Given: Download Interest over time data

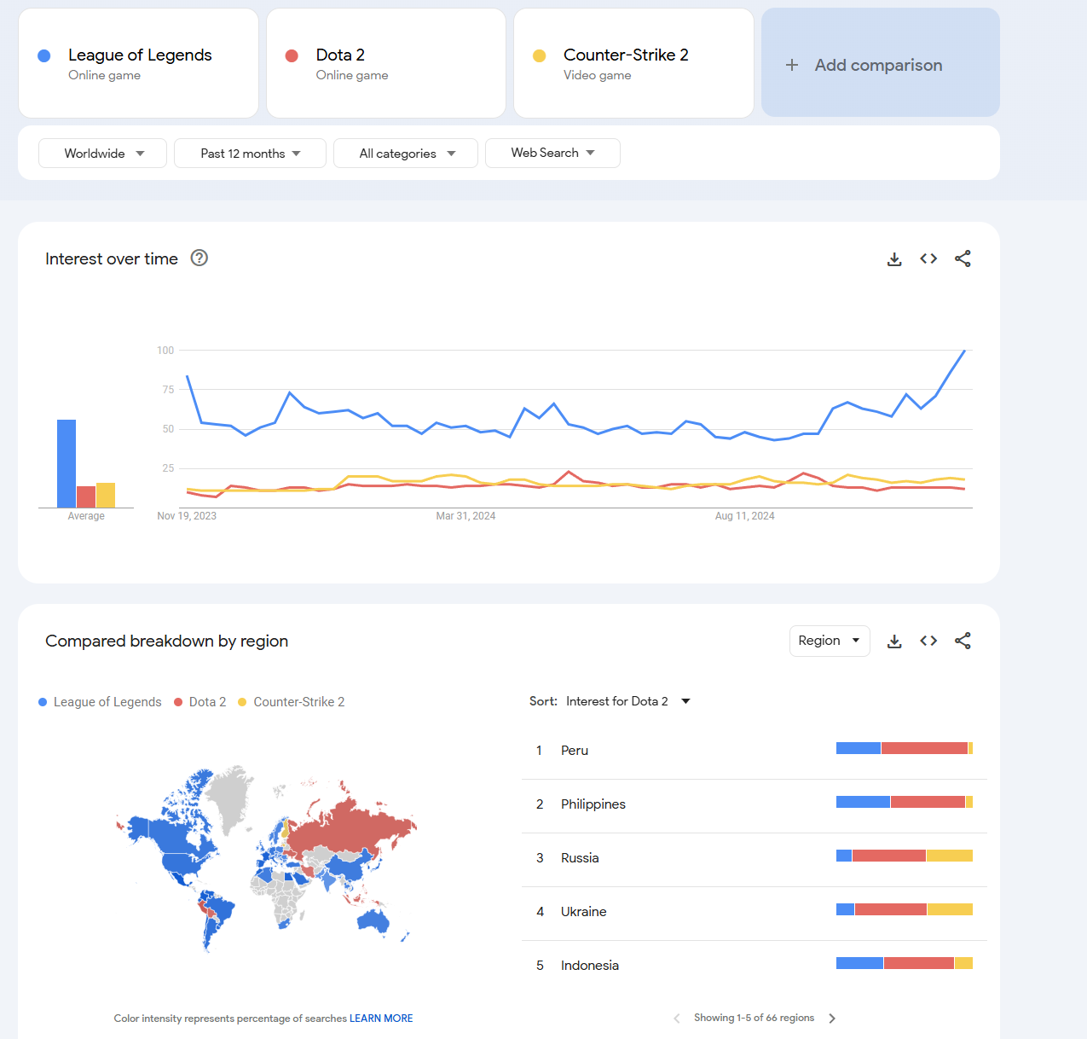Looking at the screenshot, I should coord(894,258).
